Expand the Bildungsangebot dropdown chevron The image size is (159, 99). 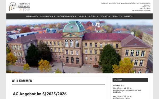coord(76,16)
